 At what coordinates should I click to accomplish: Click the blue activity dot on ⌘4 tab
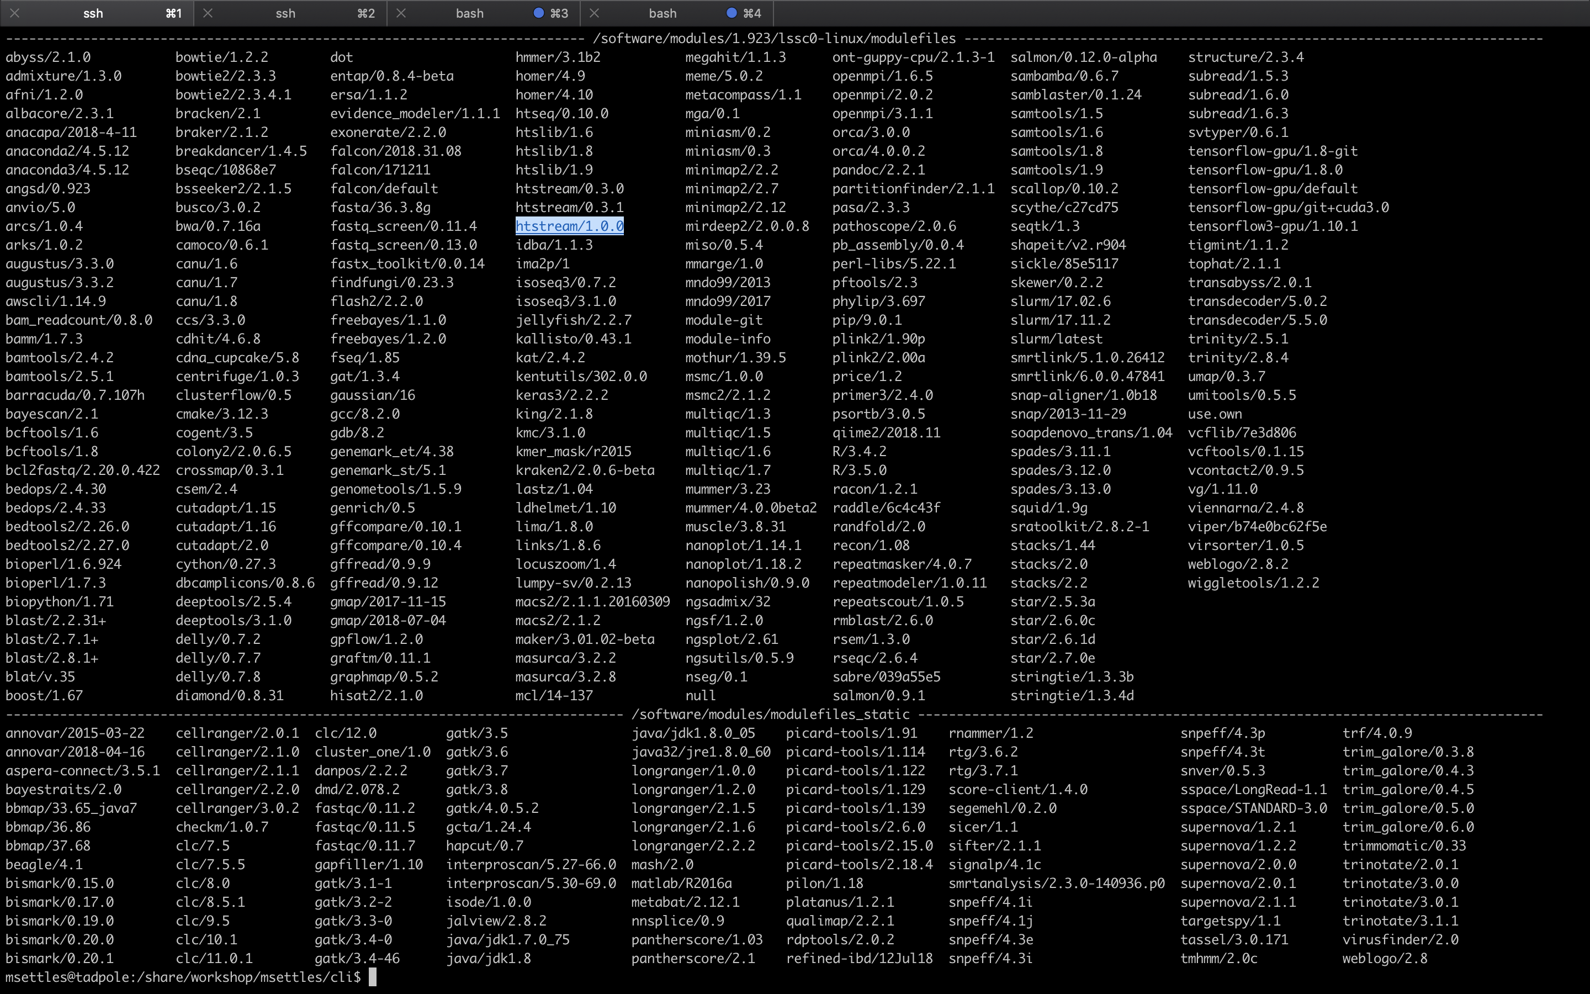[732, 13]
